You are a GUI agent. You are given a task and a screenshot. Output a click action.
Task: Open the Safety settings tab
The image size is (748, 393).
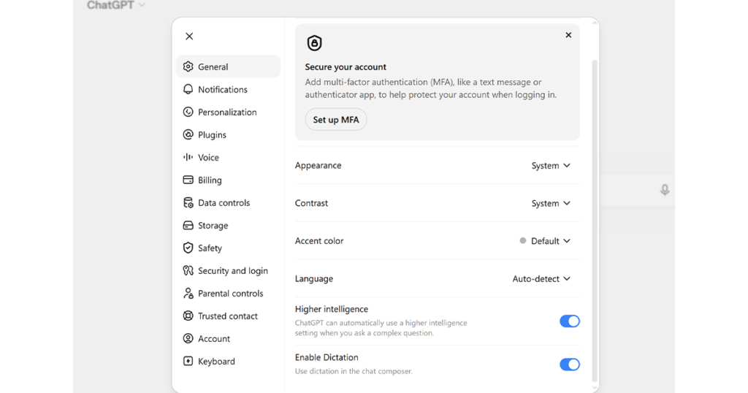(228, 248)
